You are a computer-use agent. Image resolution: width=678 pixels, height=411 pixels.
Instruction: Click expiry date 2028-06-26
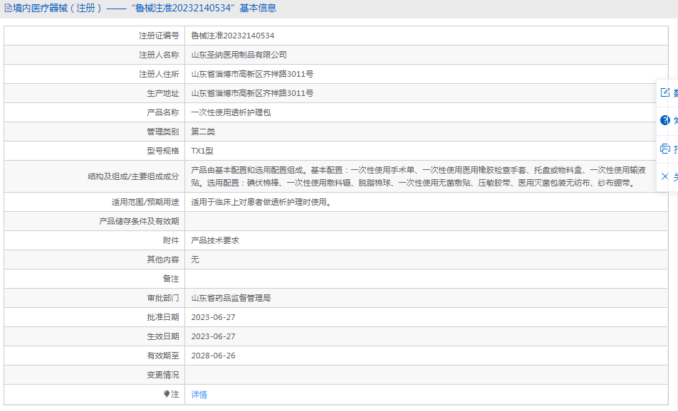click(x=213, y=356)
